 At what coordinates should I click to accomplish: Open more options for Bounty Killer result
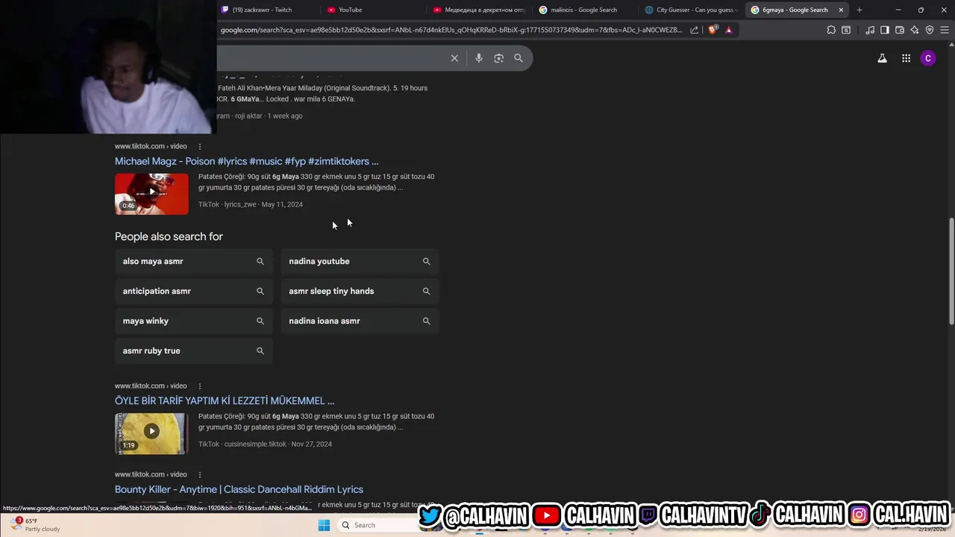click(199, 474)
